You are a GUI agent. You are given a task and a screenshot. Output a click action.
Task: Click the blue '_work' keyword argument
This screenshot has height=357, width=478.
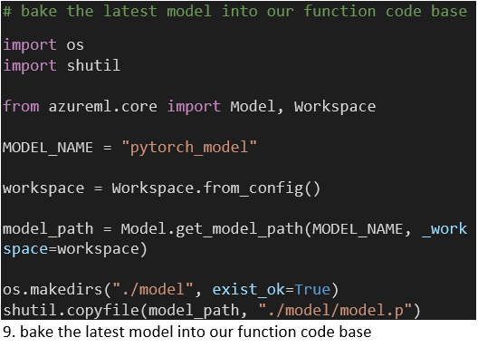(445, 229)
